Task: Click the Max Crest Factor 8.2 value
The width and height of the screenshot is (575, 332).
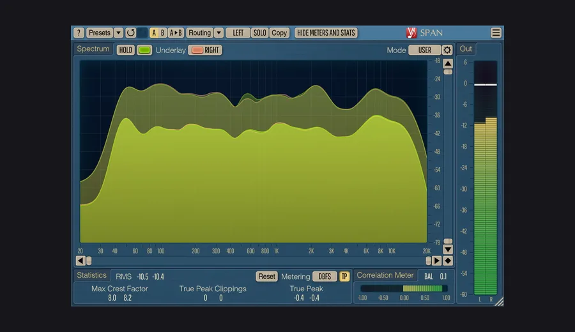Action: point(128,298)
